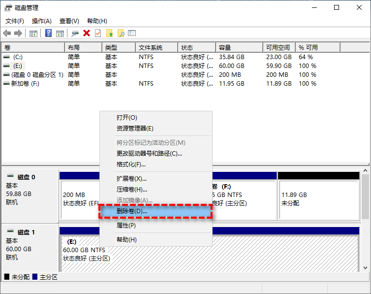
Task: Click the disk pane scrollbar down arrow
Action: [x=365, y=268]
